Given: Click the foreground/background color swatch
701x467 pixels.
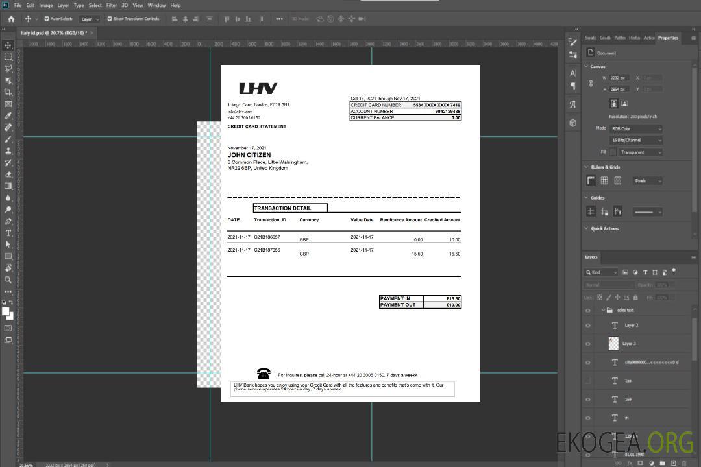Looking at the screenshot, I should tap(8, 314).
